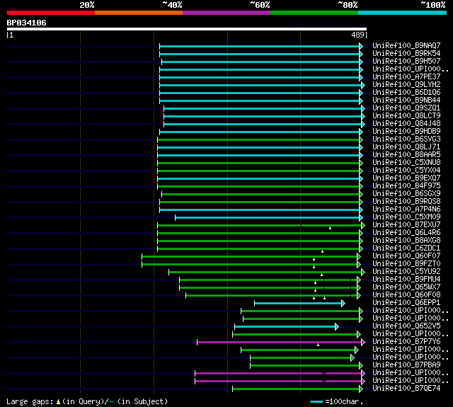453x407 pixels.
Task: Select the UniRef100_Q8LJ71 label
Action: pos(406,147)
